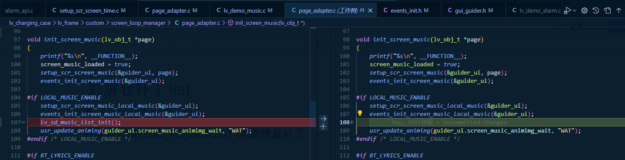Switch to the gui_guider.h tab

tap(471, 10)
